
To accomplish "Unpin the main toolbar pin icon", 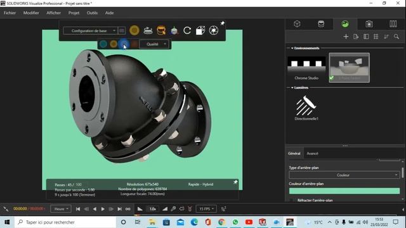I will click(x=223, y=23).
